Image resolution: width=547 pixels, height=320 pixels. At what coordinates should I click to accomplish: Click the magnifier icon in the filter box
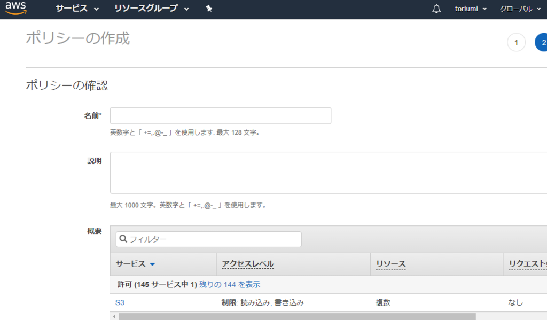[123, 239]
